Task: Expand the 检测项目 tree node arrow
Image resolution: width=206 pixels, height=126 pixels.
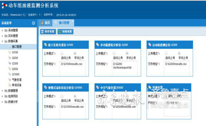Action: click(2, 96)
